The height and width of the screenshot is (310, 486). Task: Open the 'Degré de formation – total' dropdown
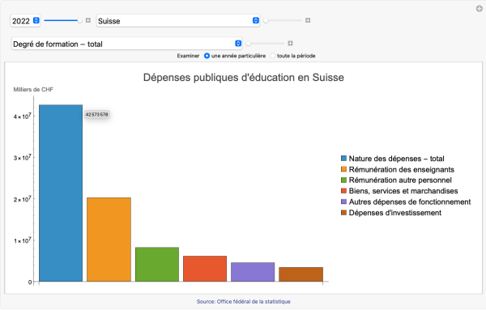[x=127, y=44]
